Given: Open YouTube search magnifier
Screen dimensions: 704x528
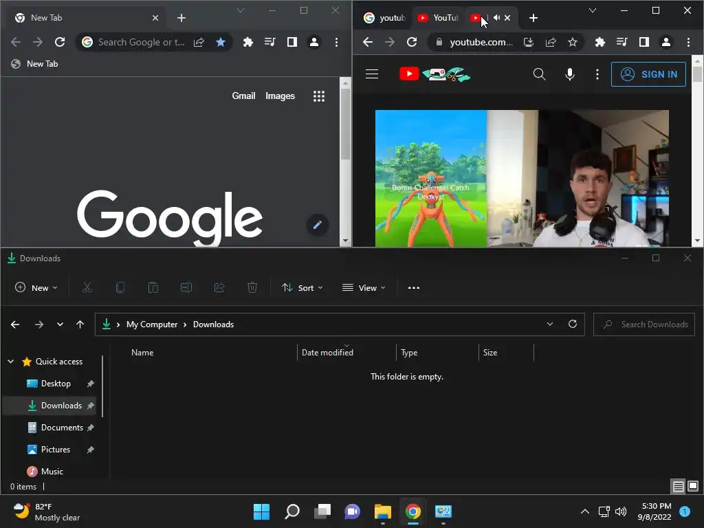Looking at the screenshot, I should (x=539, y=74).
